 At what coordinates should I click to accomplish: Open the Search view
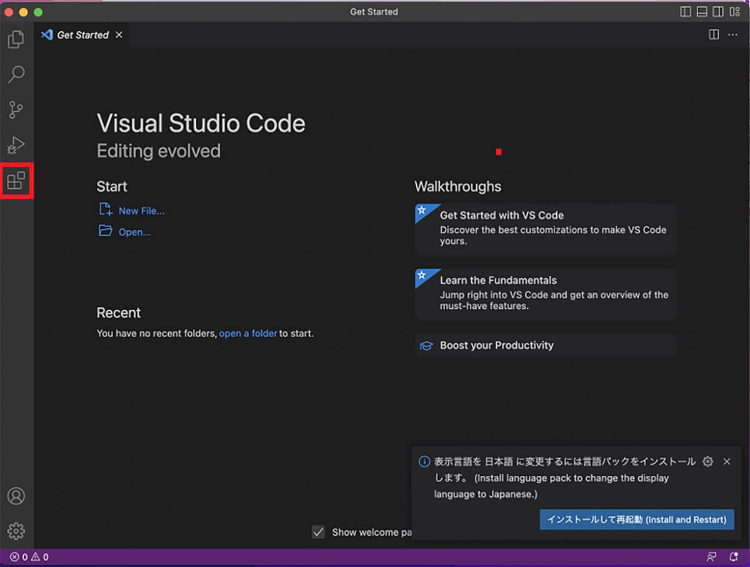tap(16, 74)
